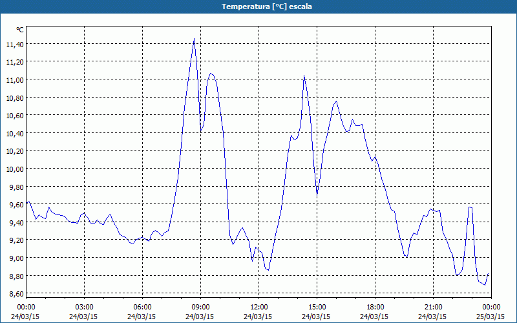Image resolution: width=517 pixels, height=323 pixels.
Task: Click the highest temperature peak near 09:00
Action: (194, 39)
